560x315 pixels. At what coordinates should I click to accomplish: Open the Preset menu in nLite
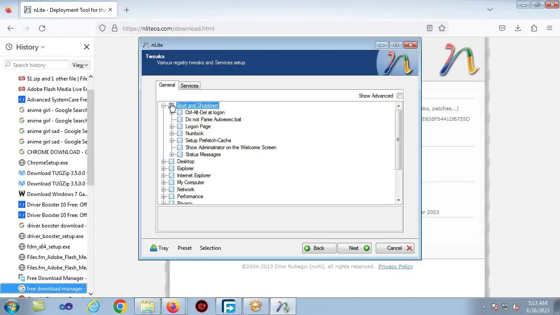pos(185,248)
